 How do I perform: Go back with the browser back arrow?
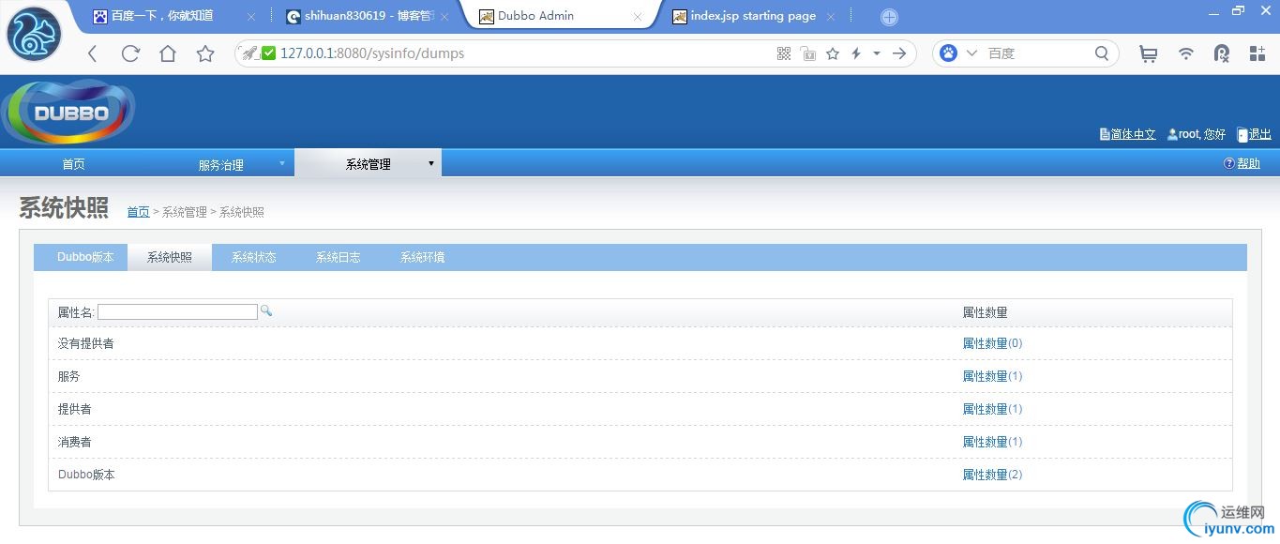tap(92, 53)
